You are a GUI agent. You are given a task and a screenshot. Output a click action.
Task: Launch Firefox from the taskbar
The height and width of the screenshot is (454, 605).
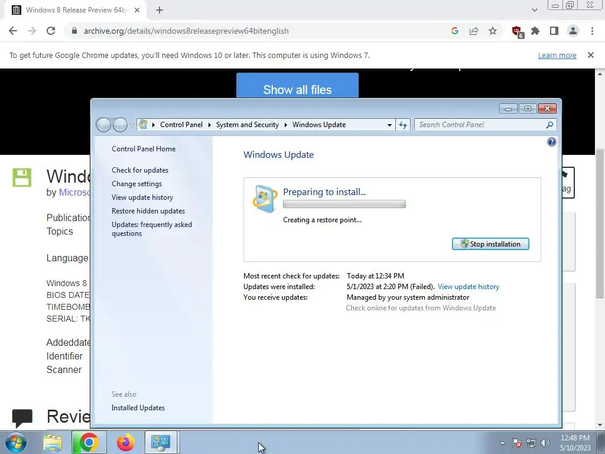[x=125, y=442]
